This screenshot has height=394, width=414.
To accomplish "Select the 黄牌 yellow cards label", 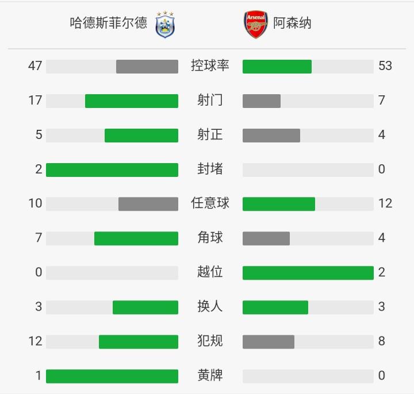I will [210, 376].
